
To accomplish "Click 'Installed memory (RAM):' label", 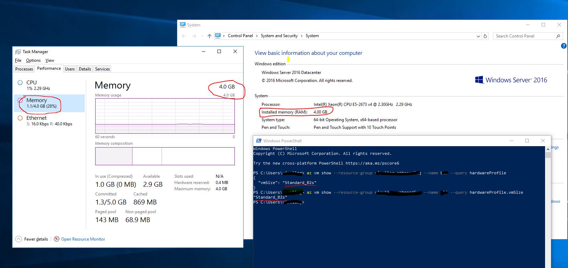I will click(284, 112).
